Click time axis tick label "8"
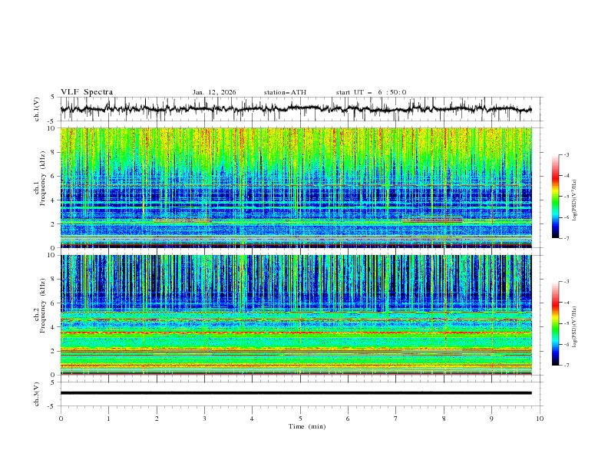This screenshot has height=470, width=608. (x=444, y=419)
